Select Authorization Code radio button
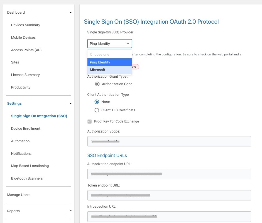Image resolution: width=262 pixels, height=223 pixels. click(x=97, y=84)
